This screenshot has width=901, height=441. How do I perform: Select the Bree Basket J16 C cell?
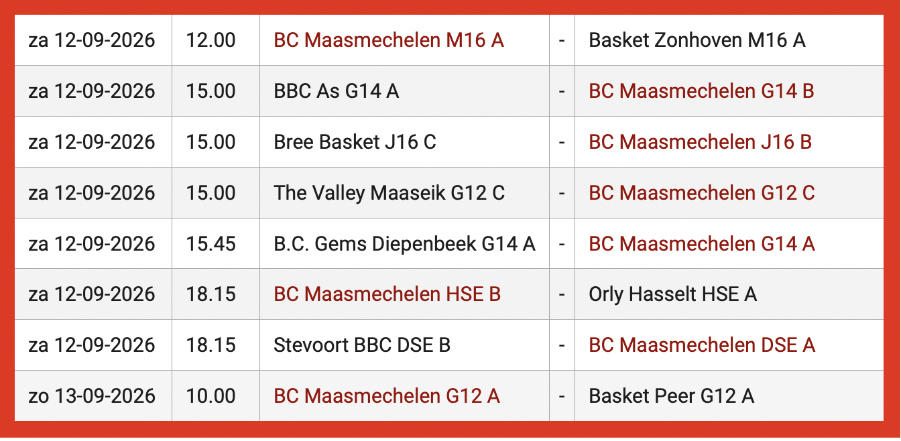[x=404, y=142]
